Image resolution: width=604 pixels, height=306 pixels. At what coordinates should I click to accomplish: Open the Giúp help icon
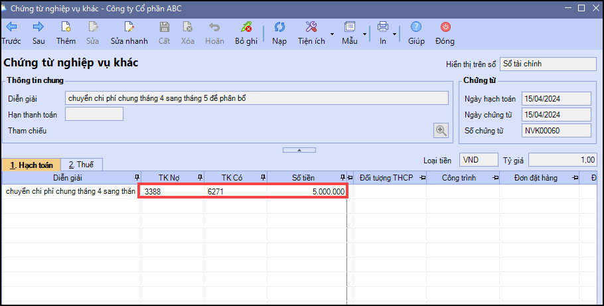[x=416, y=27]
